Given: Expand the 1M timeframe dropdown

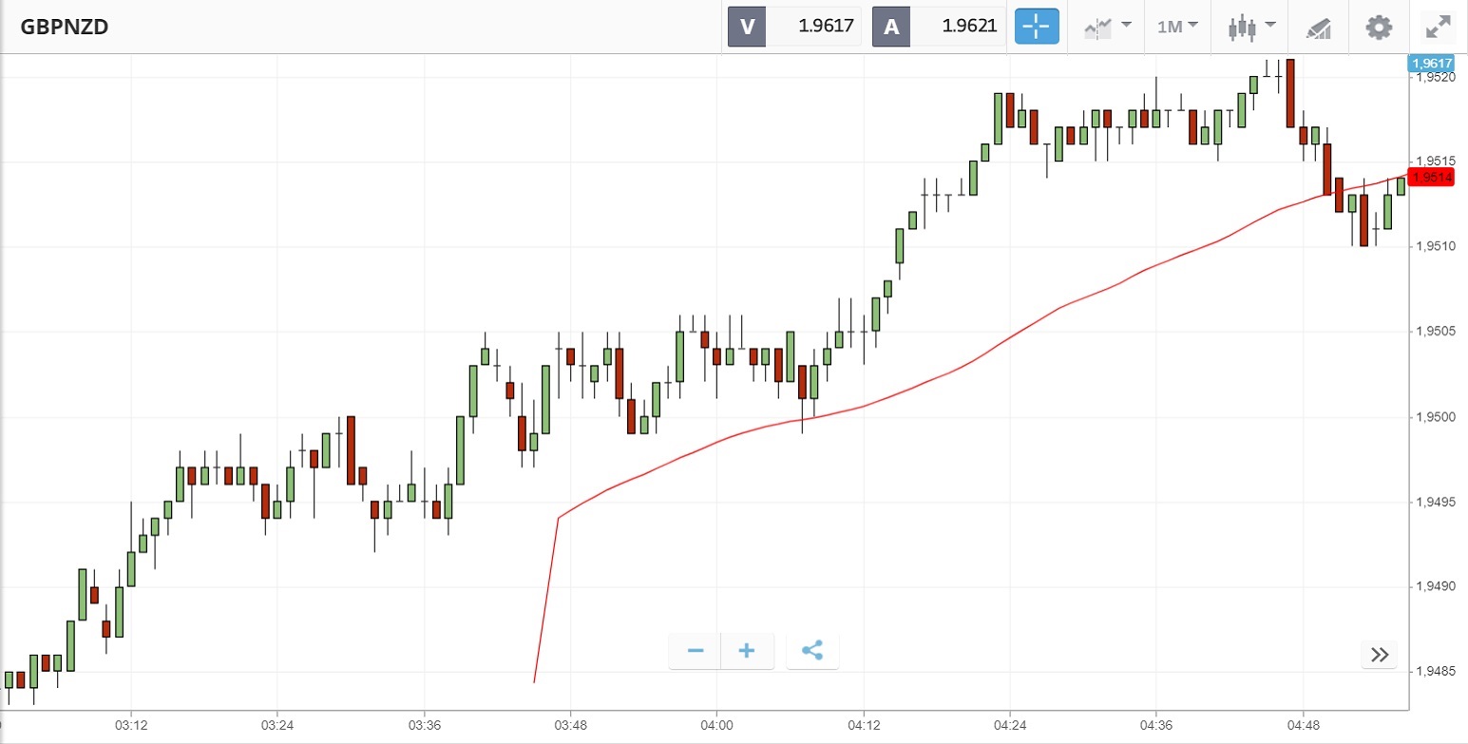Looking at the screenshot, I should 1177,27.
